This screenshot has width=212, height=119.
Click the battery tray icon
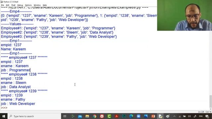185,116
